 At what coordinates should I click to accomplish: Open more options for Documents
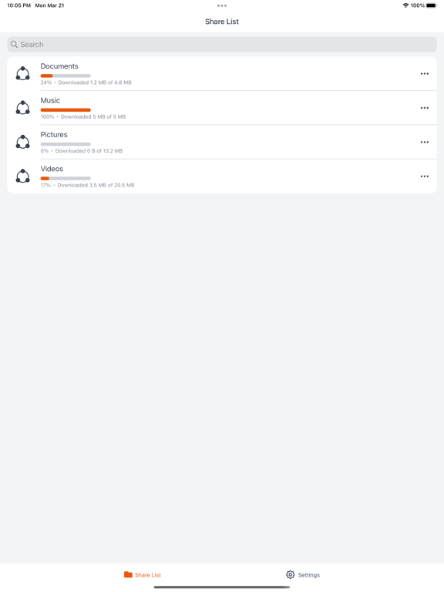point(425,74)
